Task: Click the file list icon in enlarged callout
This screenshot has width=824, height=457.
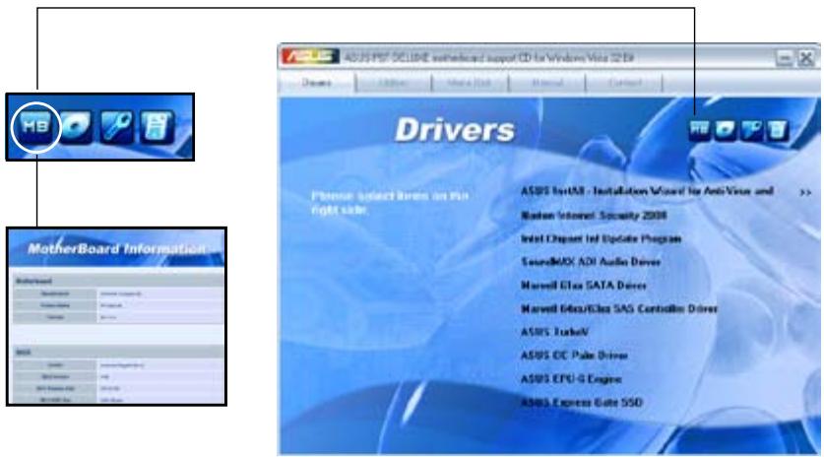Action: click(x=158, y=127)
